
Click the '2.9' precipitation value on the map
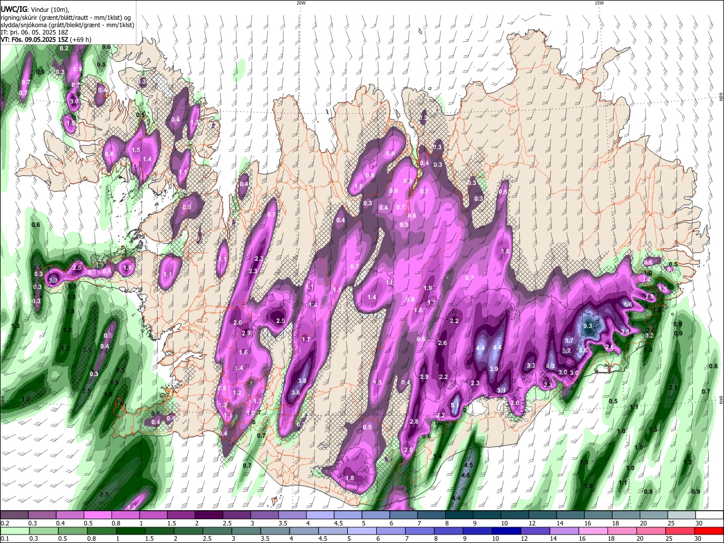[424, 377]
